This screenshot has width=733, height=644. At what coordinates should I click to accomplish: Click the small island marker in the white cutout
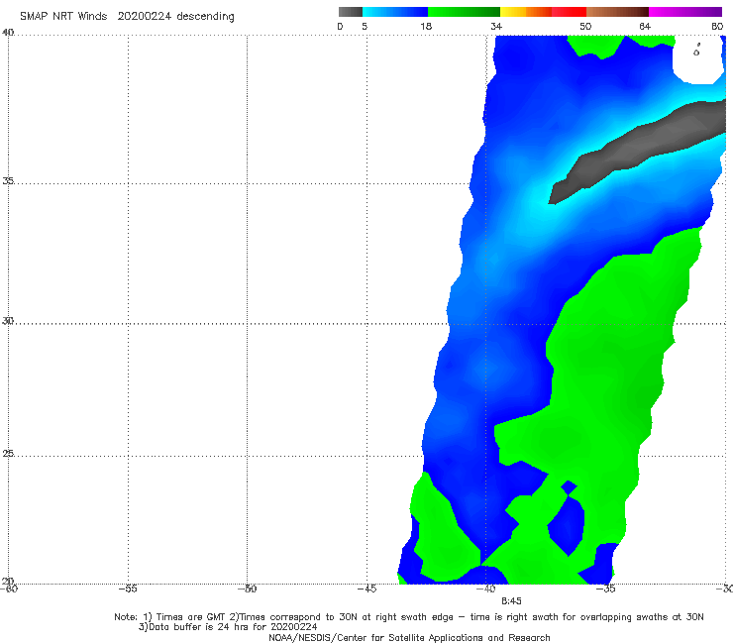(696, 51)
